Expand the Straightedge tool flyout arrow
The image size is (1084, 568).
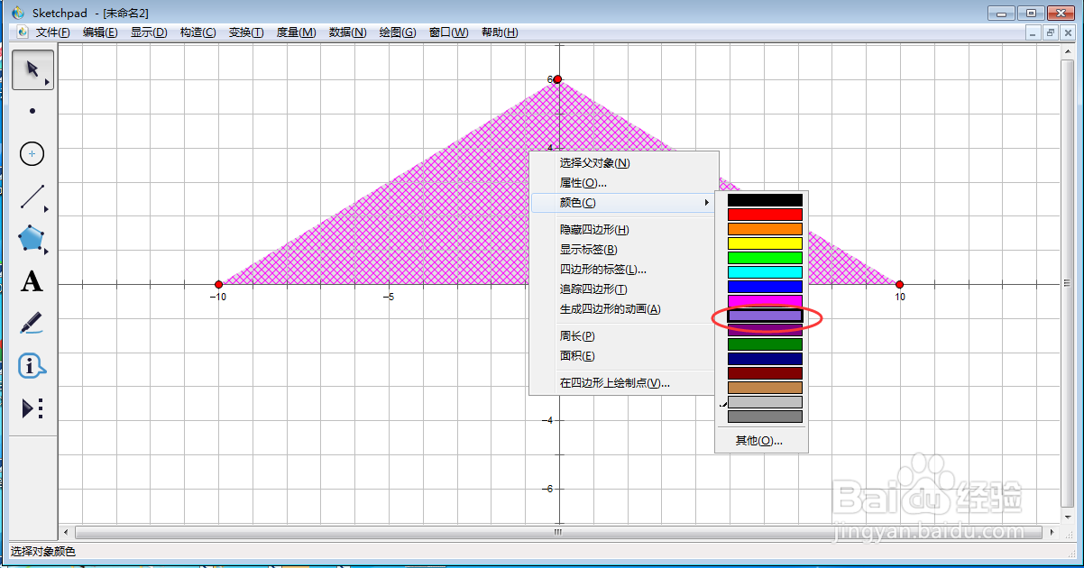pos(44,209)
